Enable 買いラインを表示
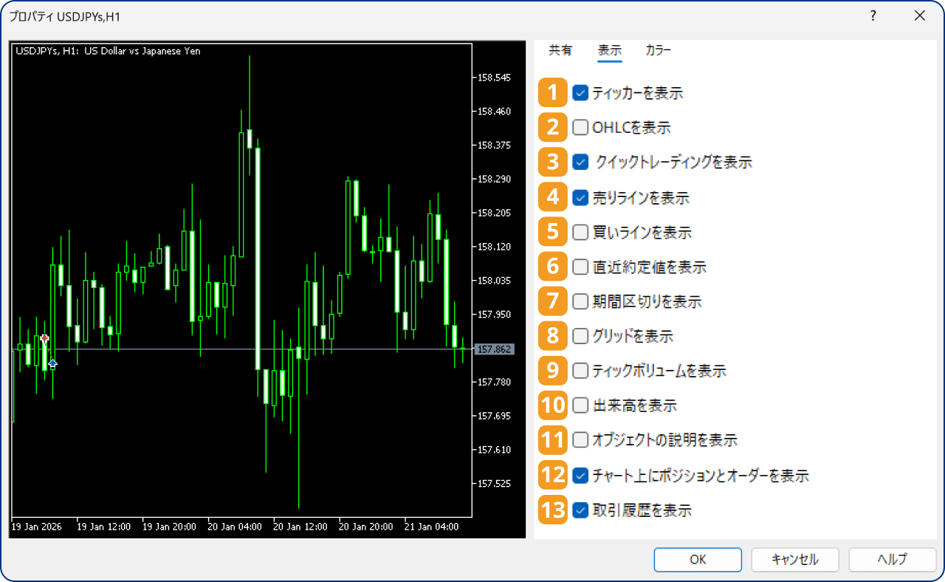 click(579, 232)
